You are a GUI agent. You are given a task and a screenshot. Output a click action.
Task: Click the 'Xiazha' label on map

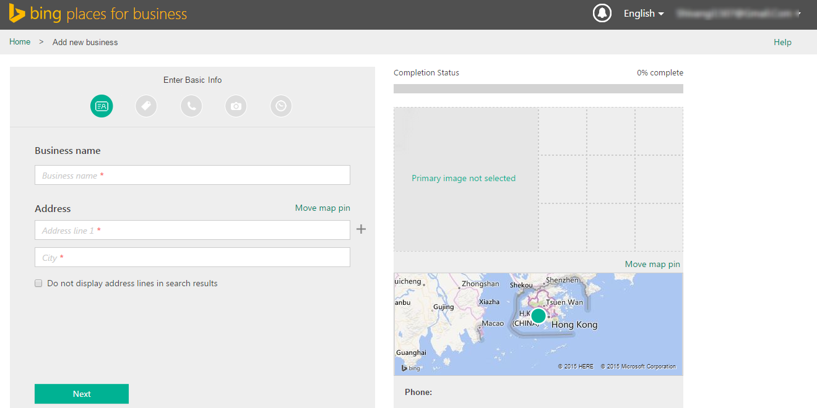click(x=489, y=302)
